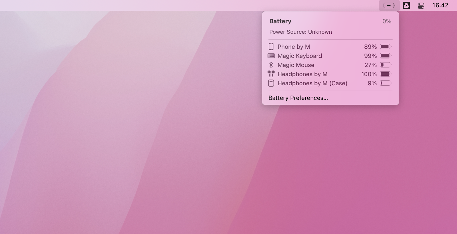Click the battery level icon for Magic Mouse

(386, 65)
